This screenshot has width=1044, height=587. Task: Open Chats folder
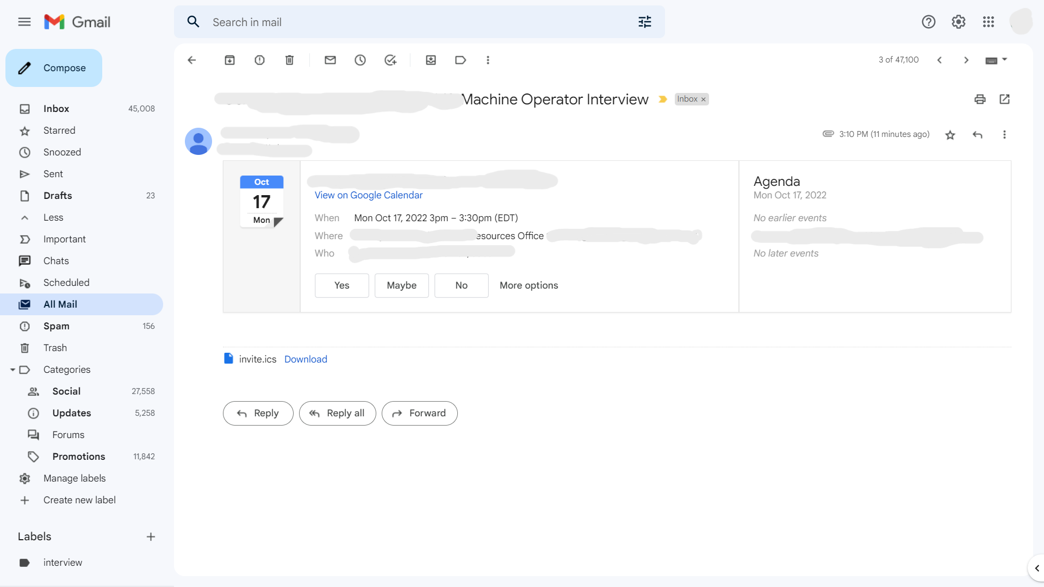pos(82,261)
